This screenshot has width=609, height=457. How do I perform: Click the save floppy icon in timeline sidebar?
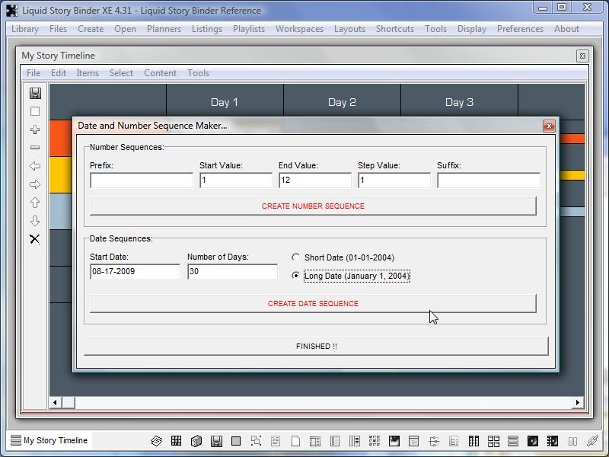[x=35, y=93]
